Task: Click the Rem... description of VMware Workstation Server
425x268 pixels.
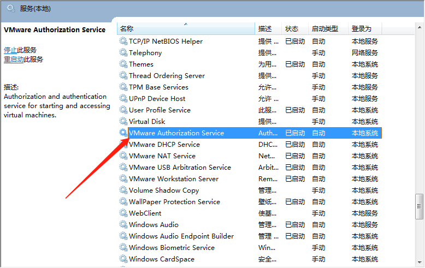Action: pyautogui.click(x=268, y=179)
